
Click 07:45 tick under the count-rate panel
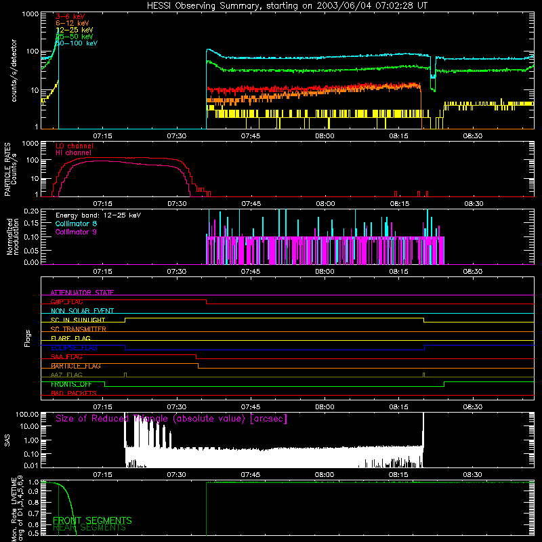pyautogui.click(x=251, y=136)
